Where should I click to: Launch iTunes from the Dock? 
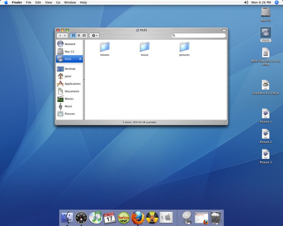point(96,218)
